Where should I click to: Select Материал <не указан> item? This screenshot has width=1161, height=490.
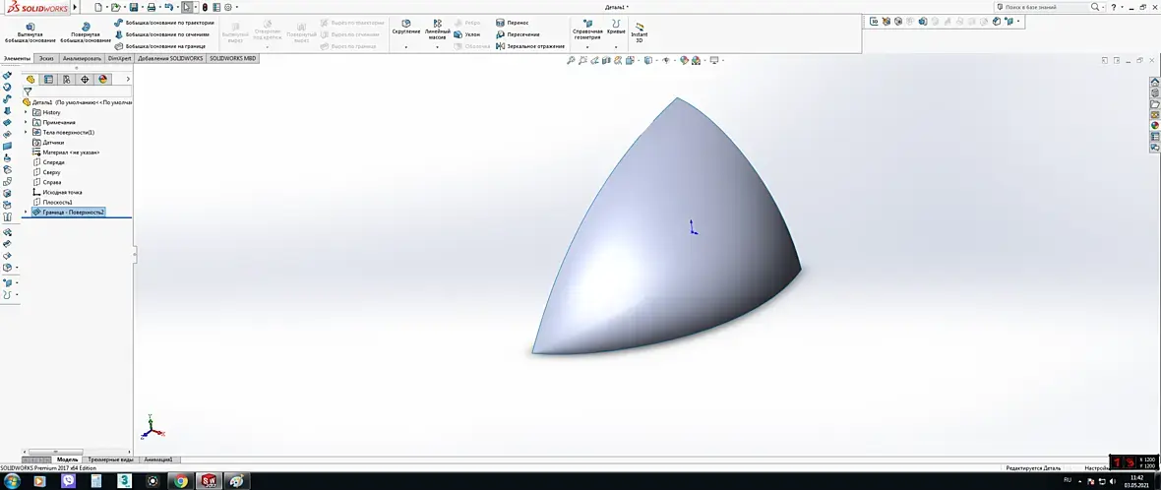[x=66, y=153]
